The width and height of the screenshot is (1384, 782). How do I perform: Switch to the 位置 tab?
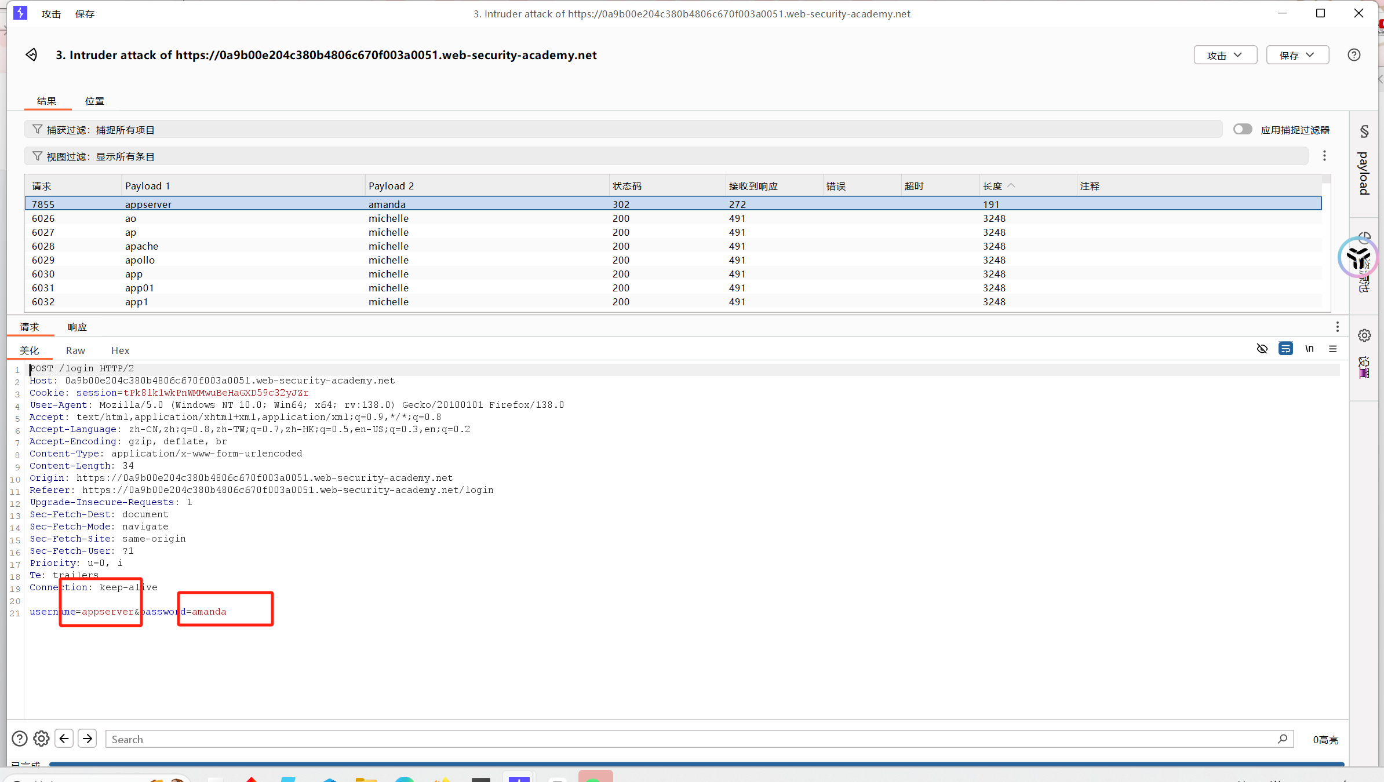point(94,101)
